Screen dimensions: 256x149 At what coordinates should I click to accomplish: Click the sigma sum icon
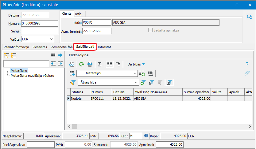(99, 64)
